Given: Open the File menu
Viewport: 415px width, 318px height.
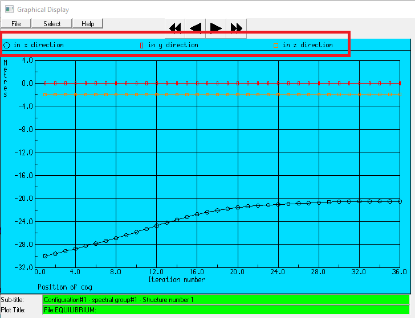Looking at the screenshot, I should pyautogui.click(x=16, y=23).
